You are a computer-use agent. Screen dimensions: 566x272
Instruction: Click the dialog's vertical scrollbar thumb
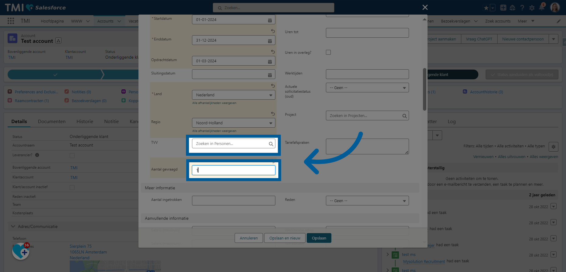pyautogui.click(x=424, y=89)
